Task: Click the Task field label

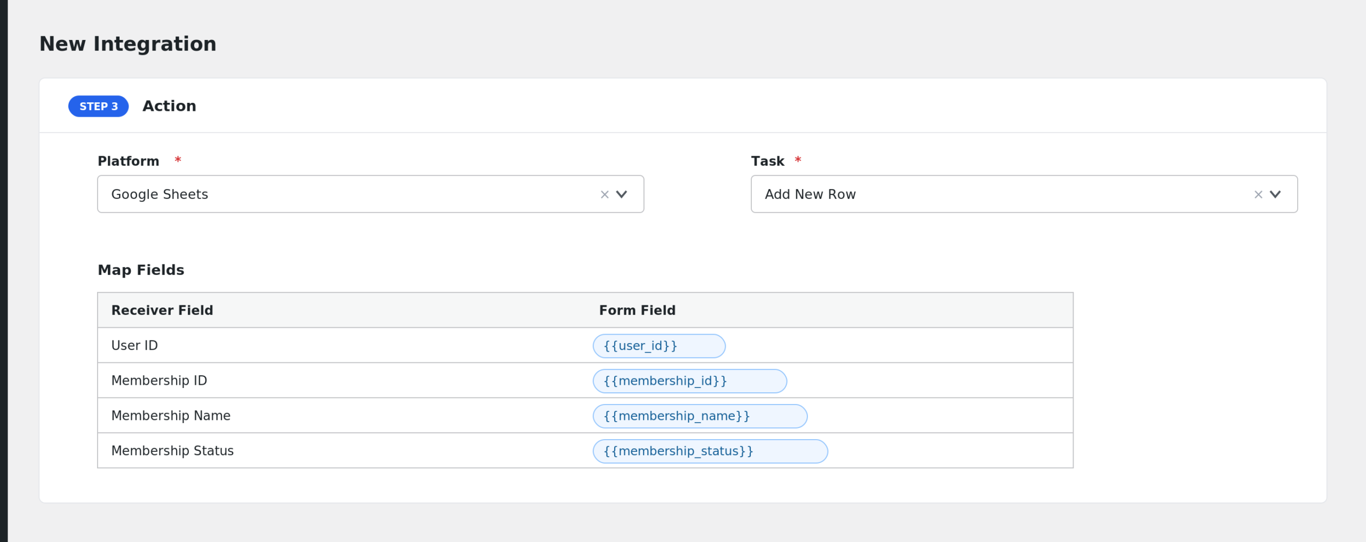Action: pyautogui.click(x=767, y=161)
